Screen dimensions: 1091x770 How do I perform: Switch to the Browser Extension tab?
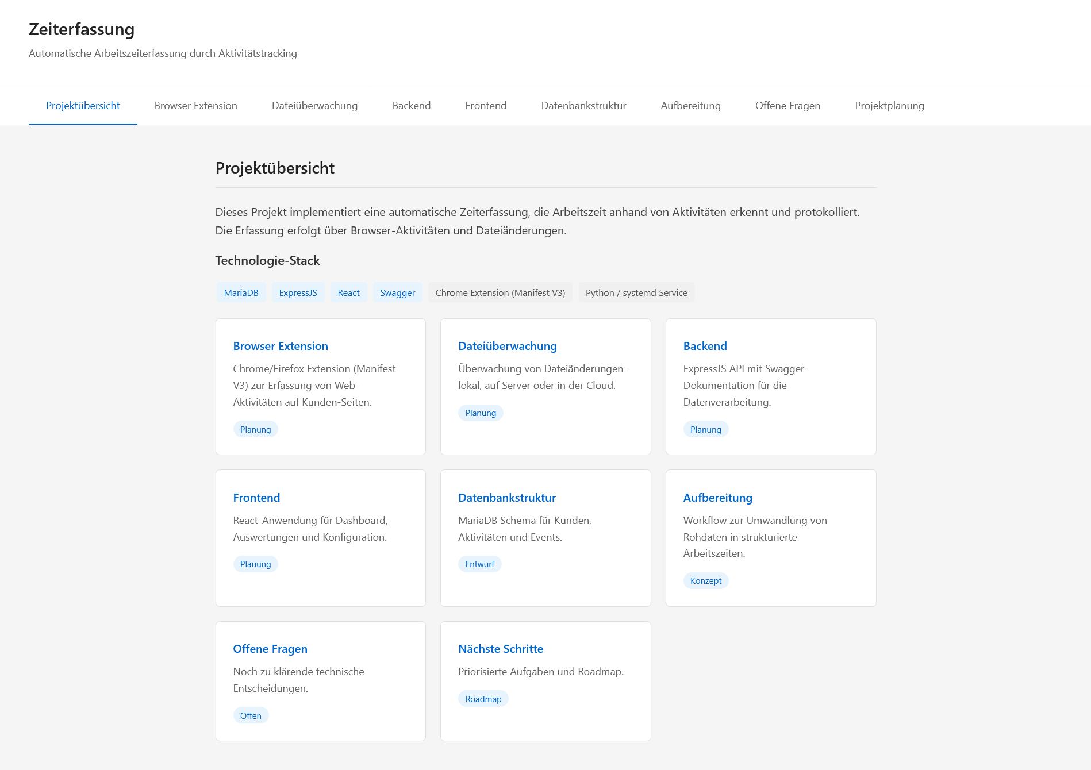(x=195, y=106)
